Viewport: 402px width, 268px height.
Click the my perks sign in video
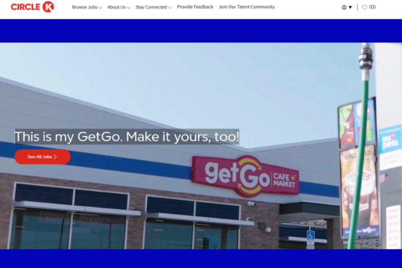click(x=390, y=140)
